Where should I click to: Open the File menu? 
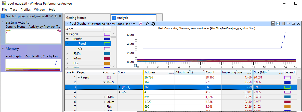pyautogui.click(x=4, y=10)
